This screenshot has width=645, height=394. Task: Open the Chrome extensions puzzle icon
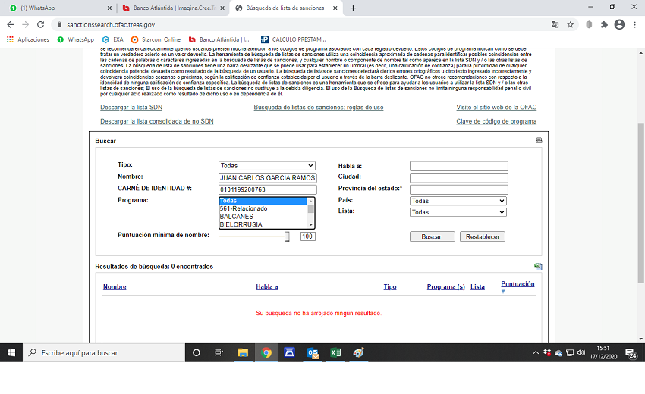tap(604, 24)
